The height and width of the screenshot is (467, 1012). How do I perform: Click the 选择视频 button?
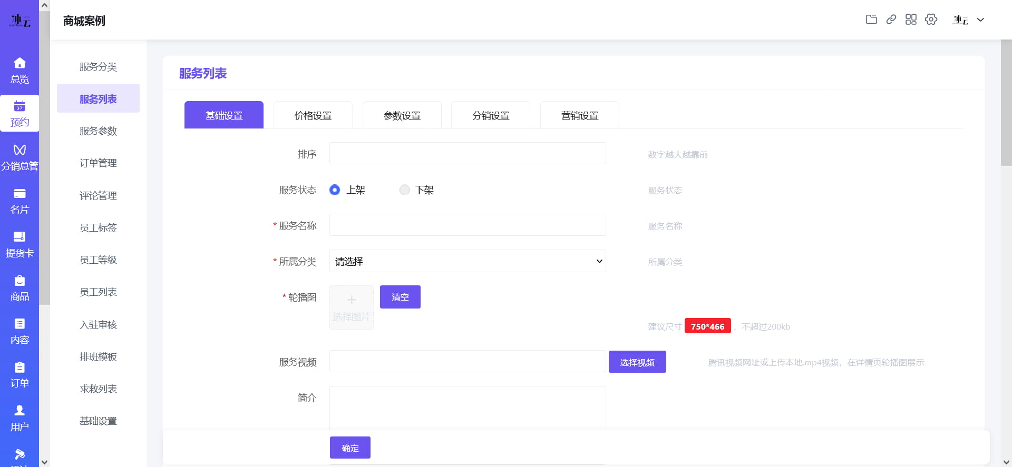637,362
